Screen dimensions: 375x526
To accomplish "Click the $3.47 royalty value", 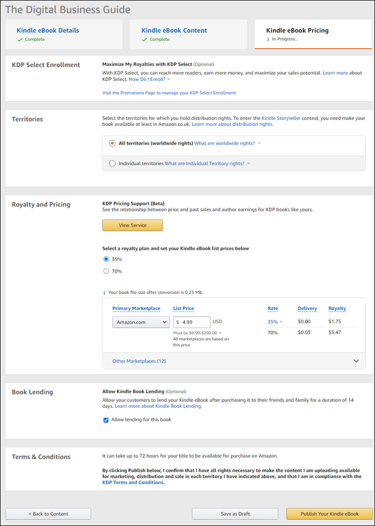I will [x=335, y=333].
